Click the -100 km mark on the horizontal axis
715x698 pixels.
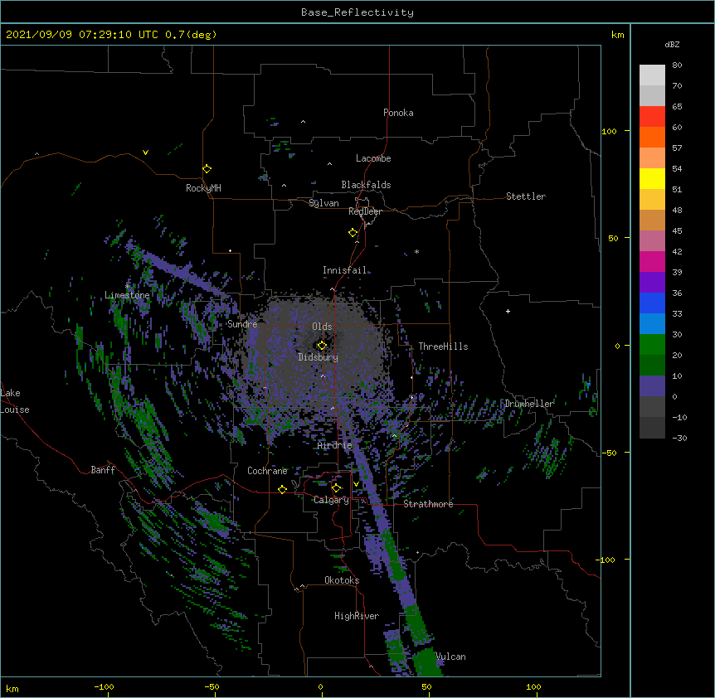click(104, 686)
